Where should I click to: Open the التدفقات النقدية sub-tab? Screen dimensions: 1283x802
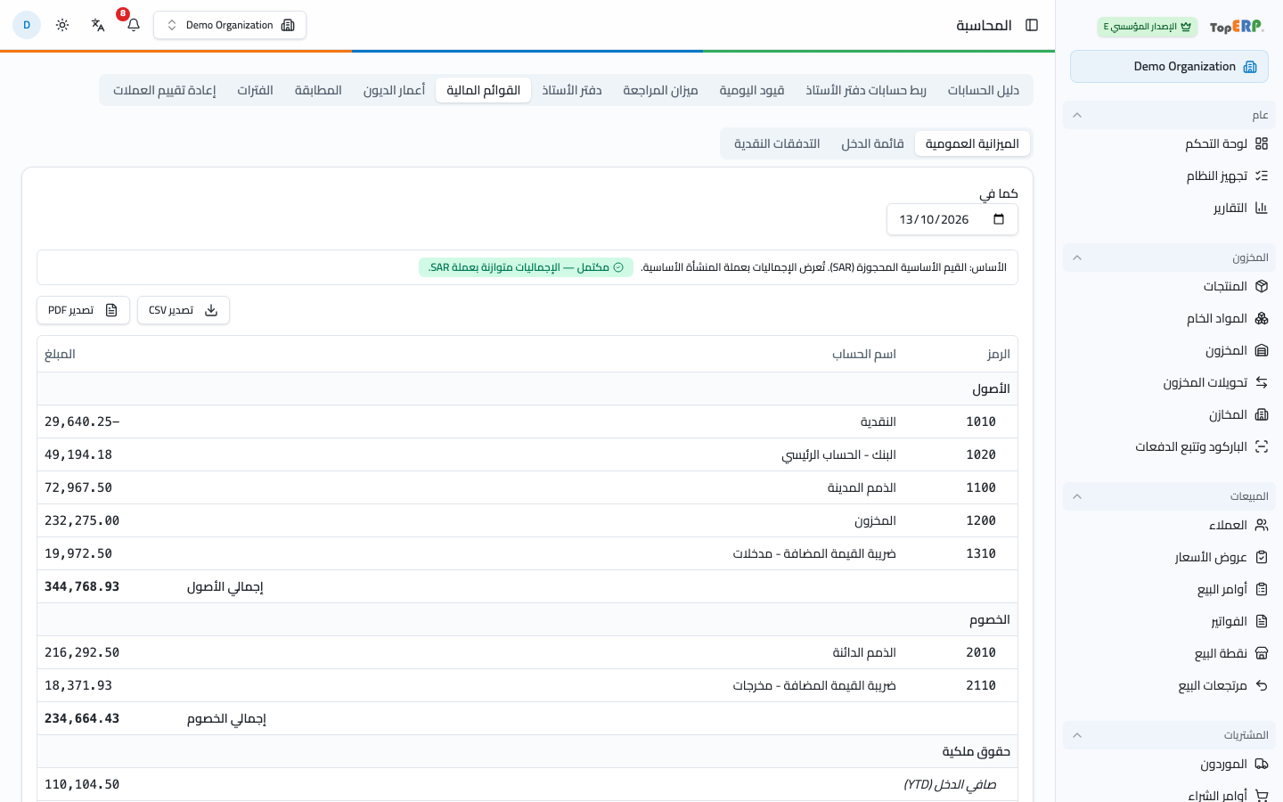pyautogui.click(x=777, y=143)
